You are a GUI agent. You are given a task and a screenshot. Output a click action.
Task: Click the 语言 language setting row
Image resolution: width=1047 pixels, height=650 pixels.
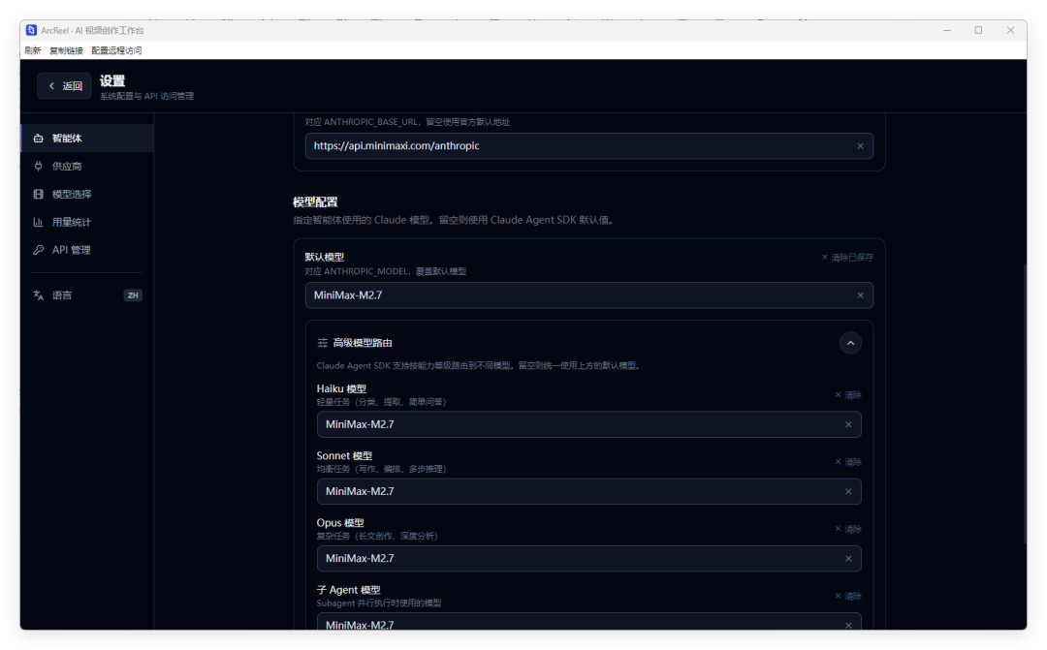coord(87,294)
